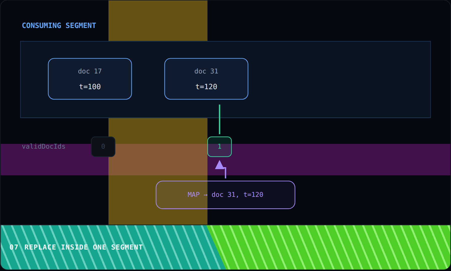
Task: Click the validDocIds label
Action: click(x=44, y=146)
